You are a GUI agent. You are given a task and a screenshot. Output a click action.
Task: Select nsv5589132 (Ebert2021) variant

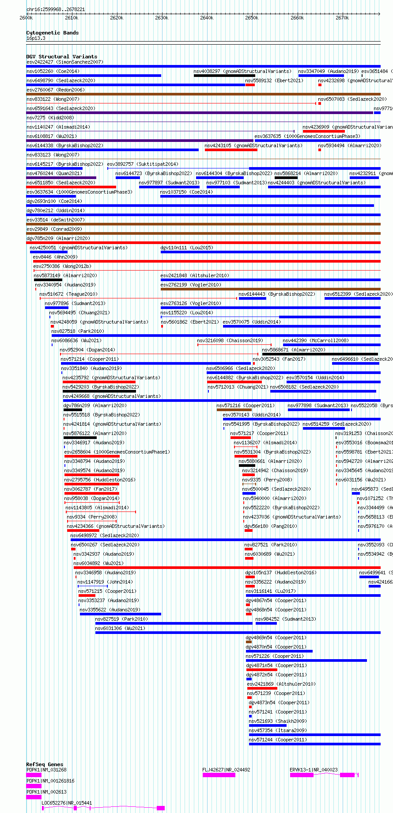[274, 80]
